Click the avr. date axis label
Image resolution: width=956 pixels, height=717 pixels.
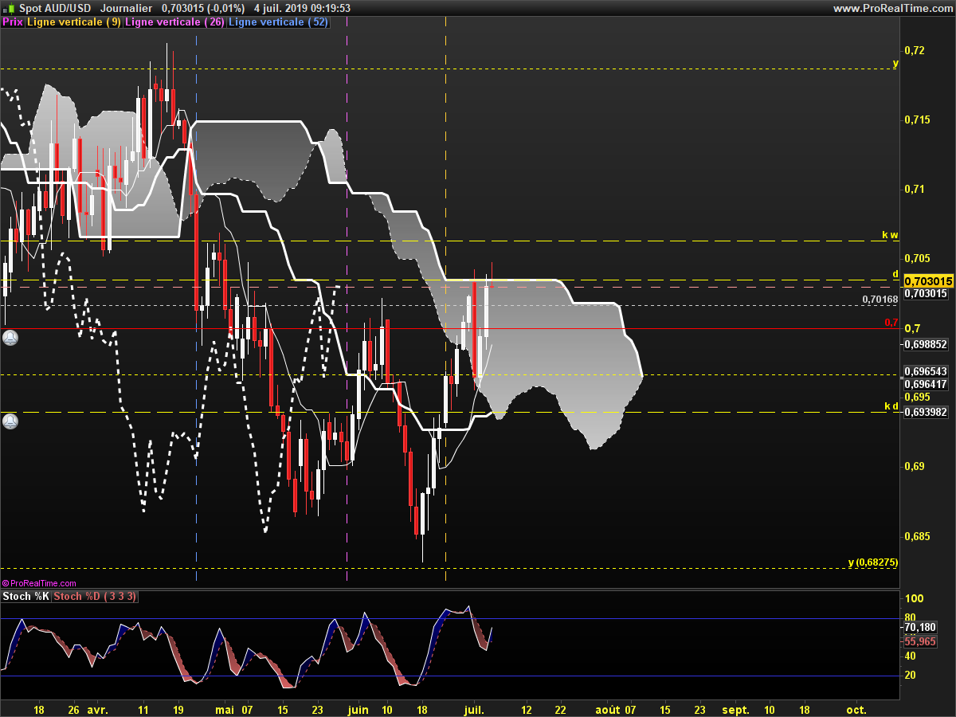coord(98,709)
